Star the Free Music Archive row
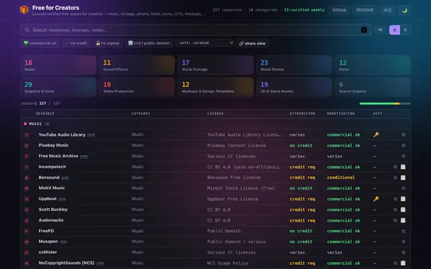Screen dimensions: 431x269 point(403,156)
